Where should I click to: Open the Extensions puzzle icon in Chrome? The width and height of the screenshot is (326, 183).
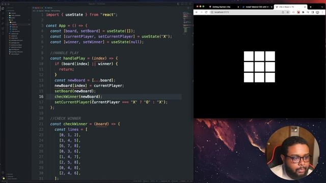click(303, 12)
